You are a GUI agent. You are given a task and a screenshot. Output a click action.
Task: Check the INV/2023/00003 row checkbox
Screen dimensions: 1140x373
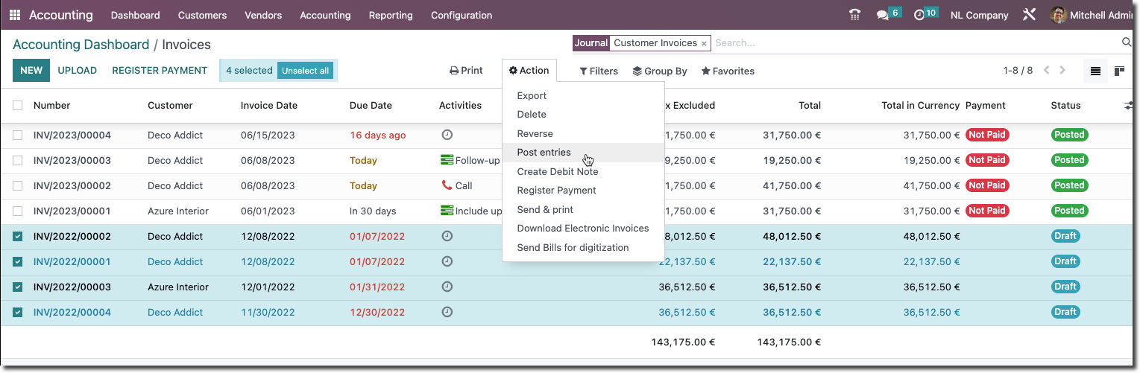(18, 160)
